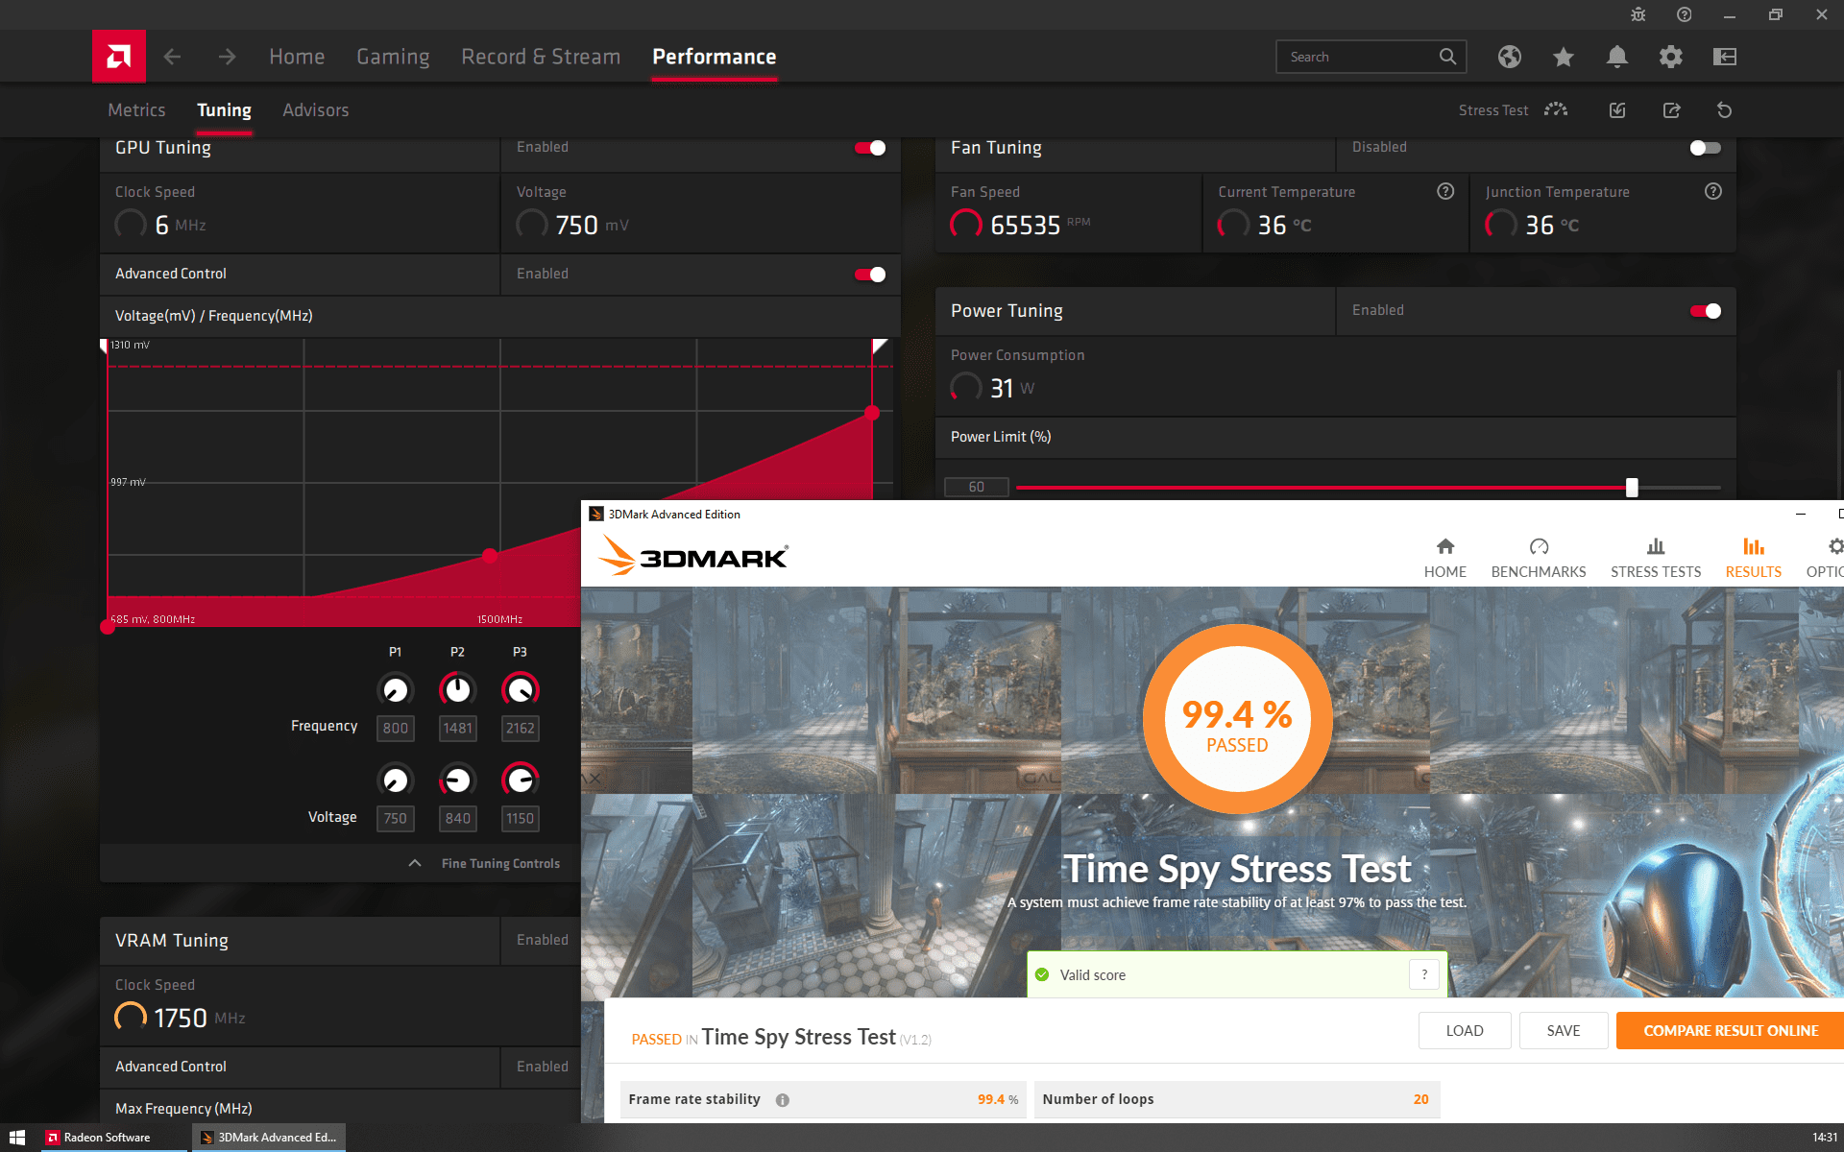Viewport: 1844px width, 1152px height.
Task: Open the favorites star icon
Action: tap(1564, 57)
